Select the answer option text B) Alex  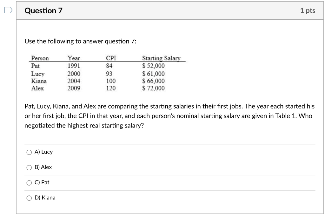point(44,167)
